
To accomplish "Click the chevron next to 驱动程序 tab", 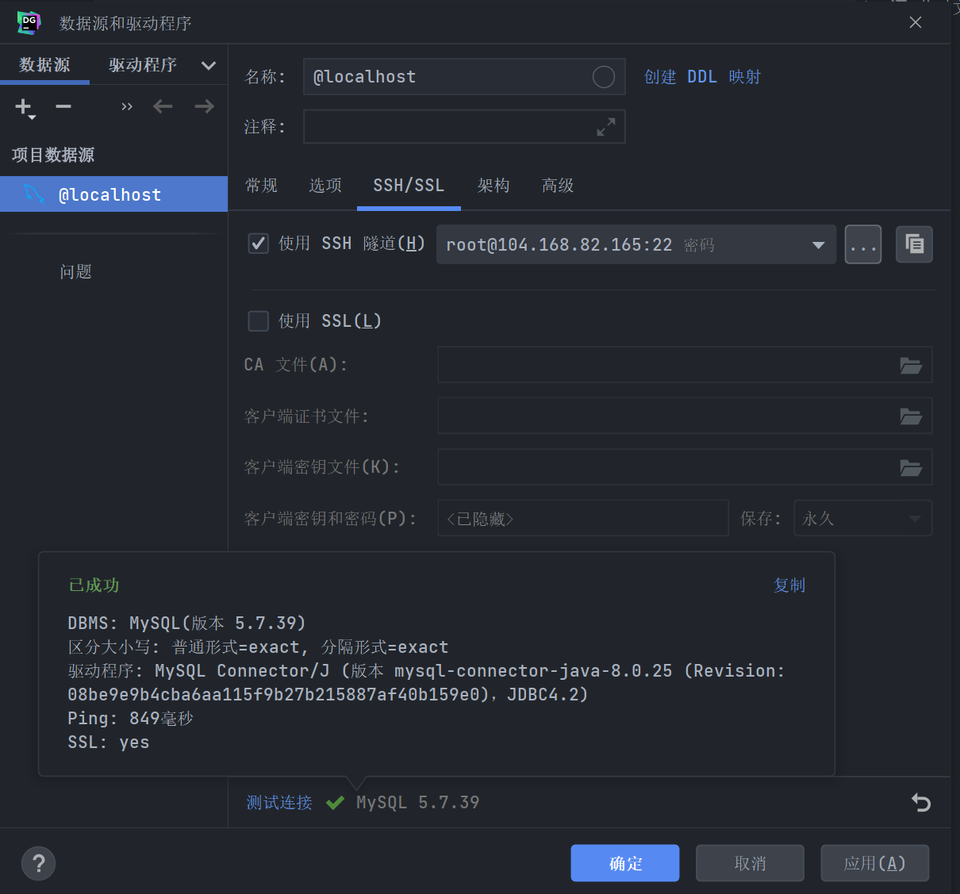I will 209,66.
